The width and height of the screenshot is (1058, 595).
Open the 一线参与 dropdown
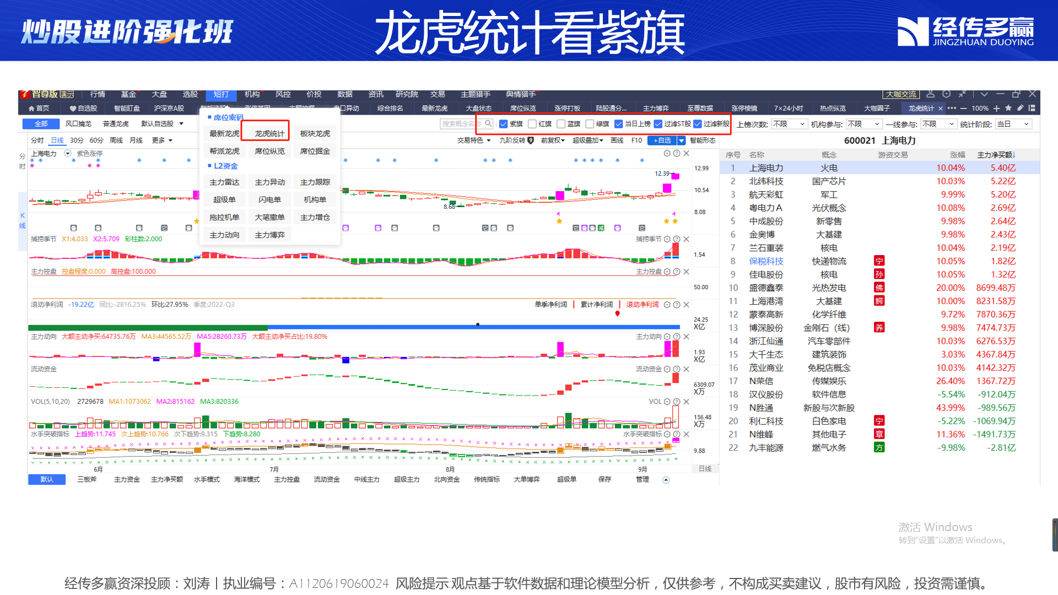click(938, 124)
